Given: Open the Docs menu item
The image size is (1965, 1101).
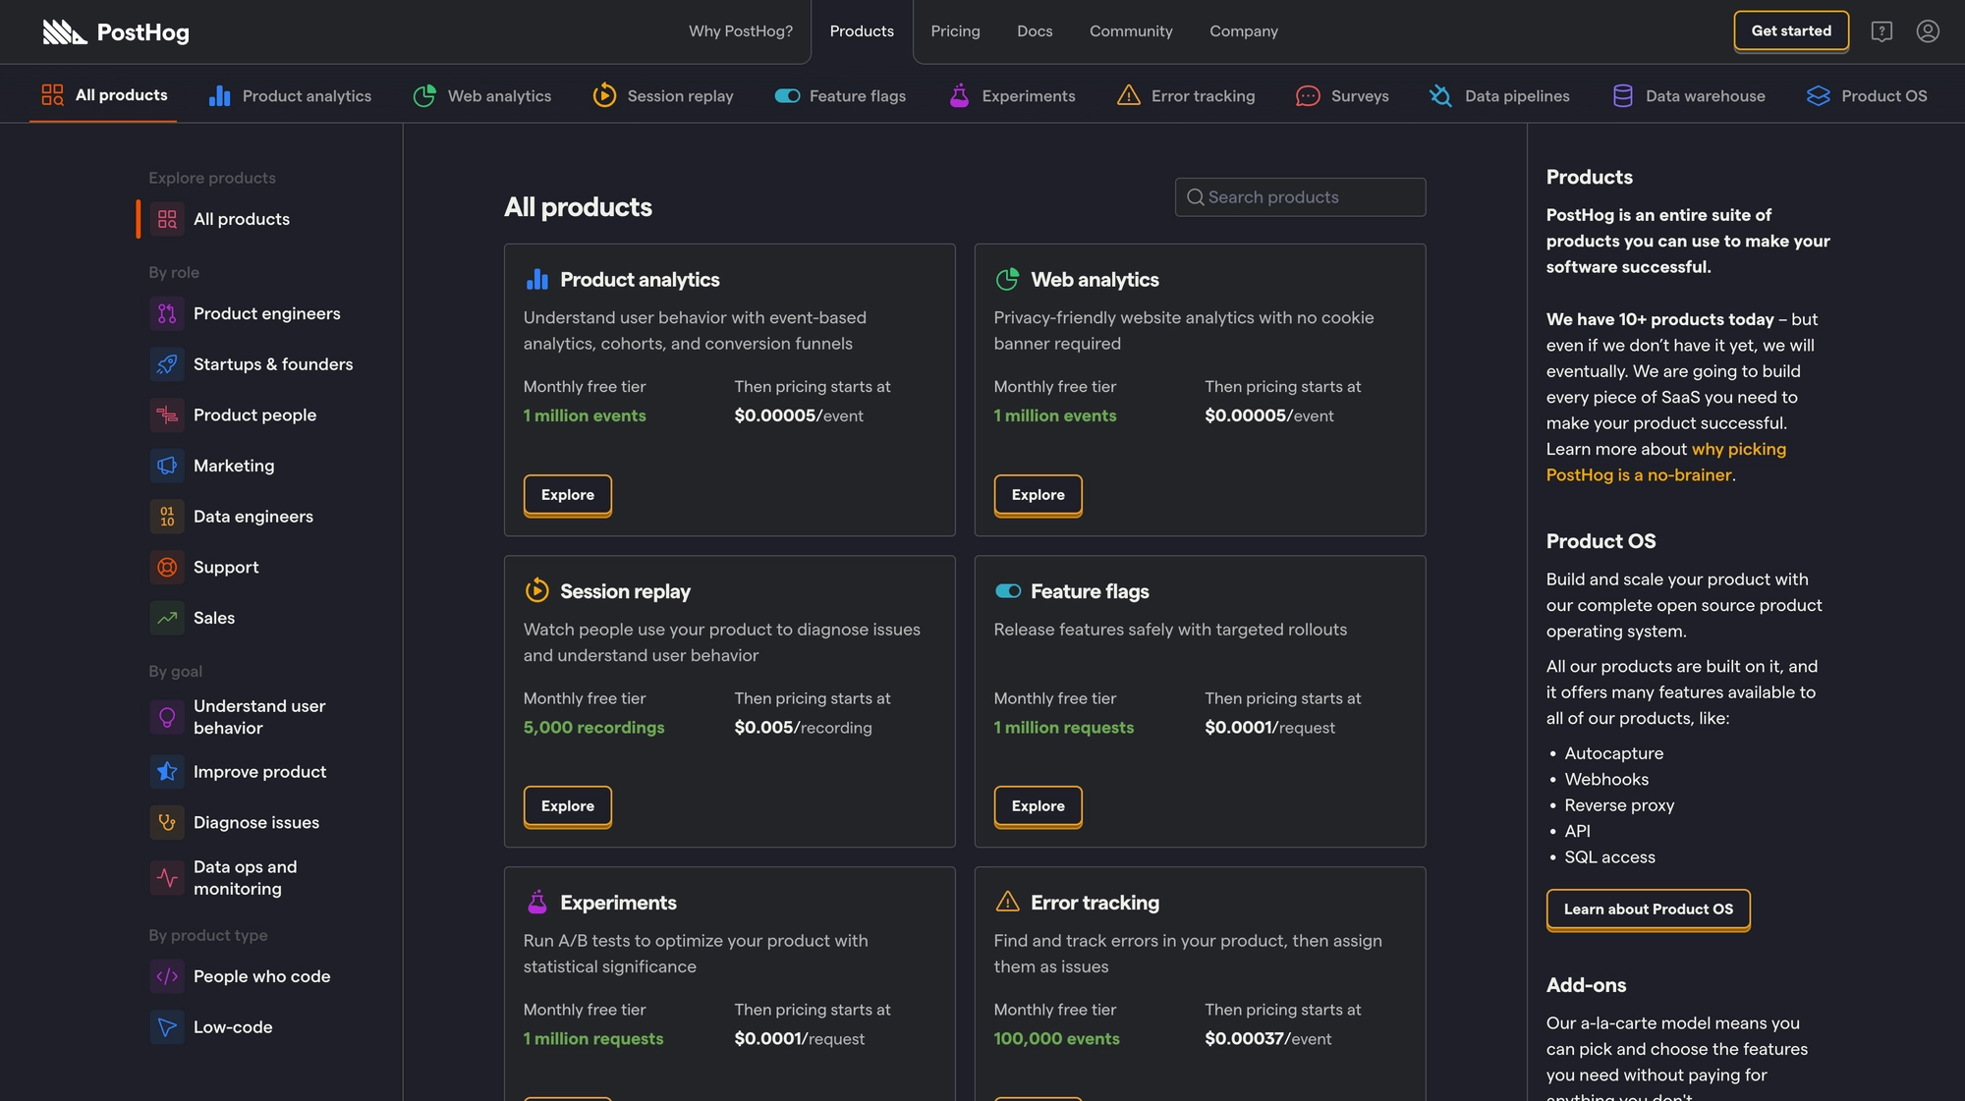Looking at the screenshot, I should [1035, 31].
